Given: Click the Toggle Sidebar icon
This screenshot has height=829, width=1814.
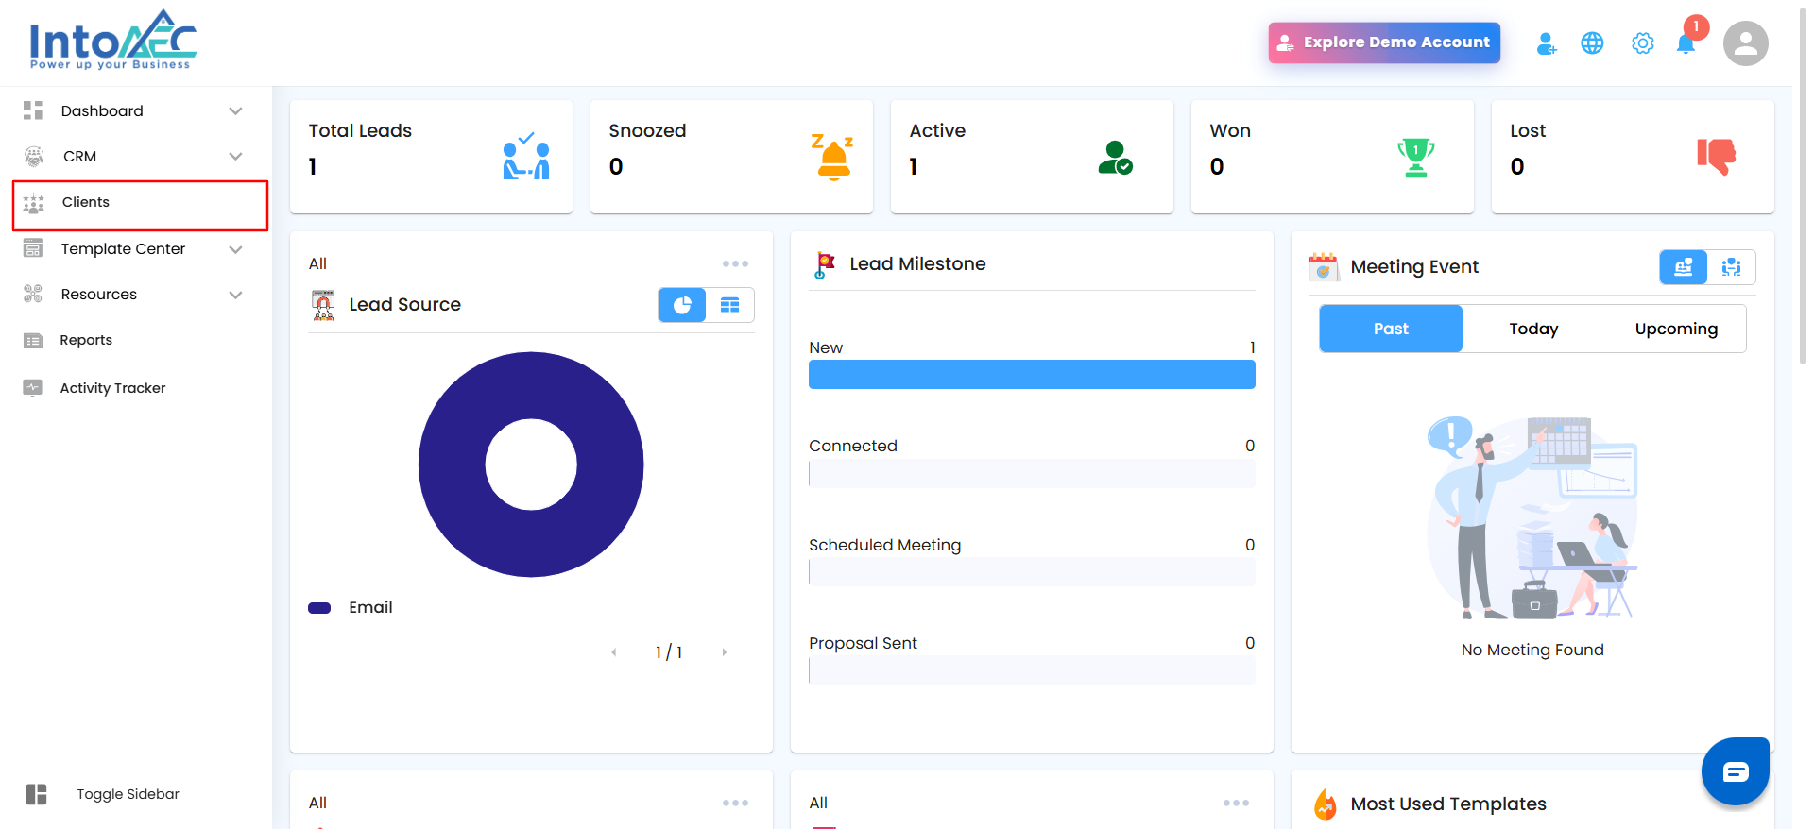Looking at the screenshot, I should point(37,794).
